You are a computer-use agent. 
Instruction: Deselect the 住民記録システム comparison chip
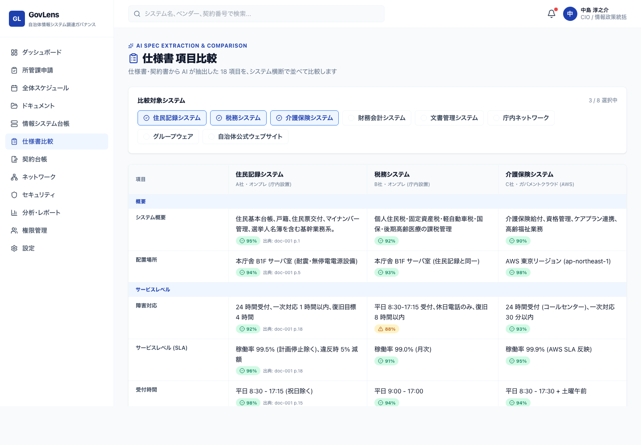point(172,118)
